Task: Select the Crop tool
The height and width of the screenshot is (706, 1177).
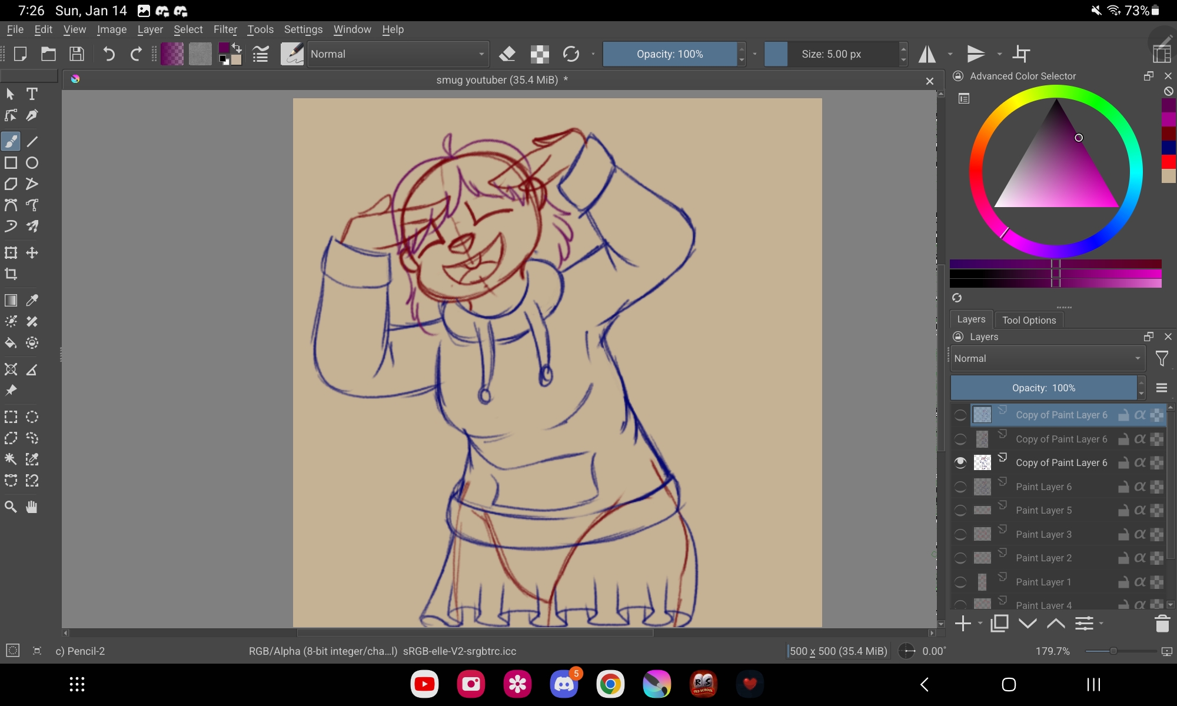Action: tap(11, 274)
